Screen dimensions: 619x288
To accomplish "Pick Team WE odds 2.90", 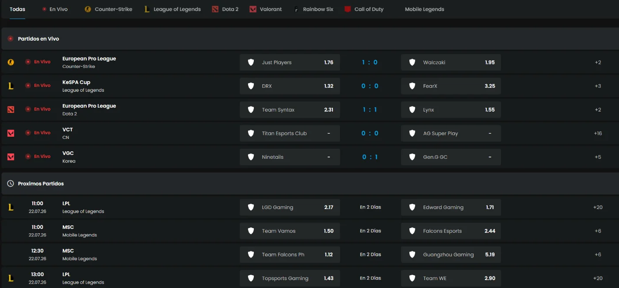I will pyautogui.click(x=451, y=278).
